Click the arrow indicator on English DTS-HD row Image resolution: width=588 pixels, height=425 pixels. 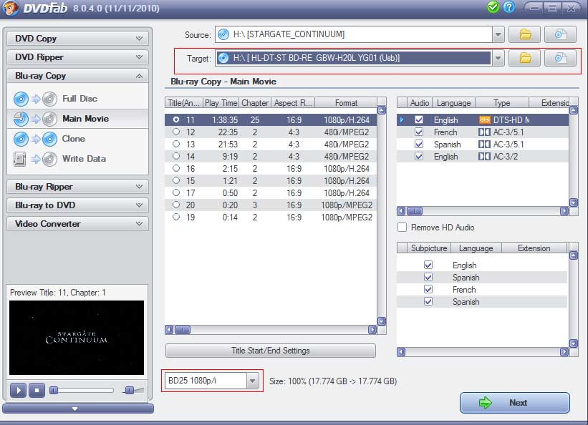coord(402,120)
